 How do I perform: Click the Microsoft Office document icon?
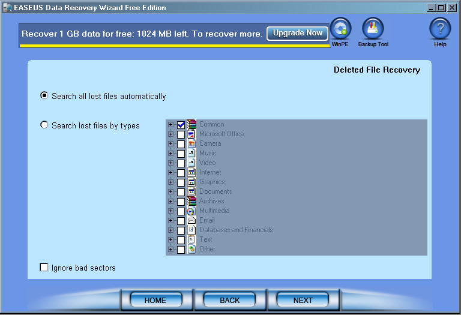[x=191, y=134]
